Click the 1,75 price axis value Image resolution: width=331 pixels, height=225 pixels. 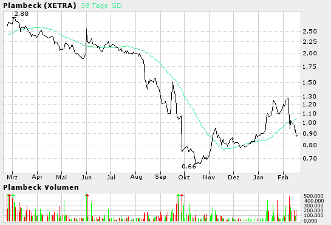(x=310, y=67)
